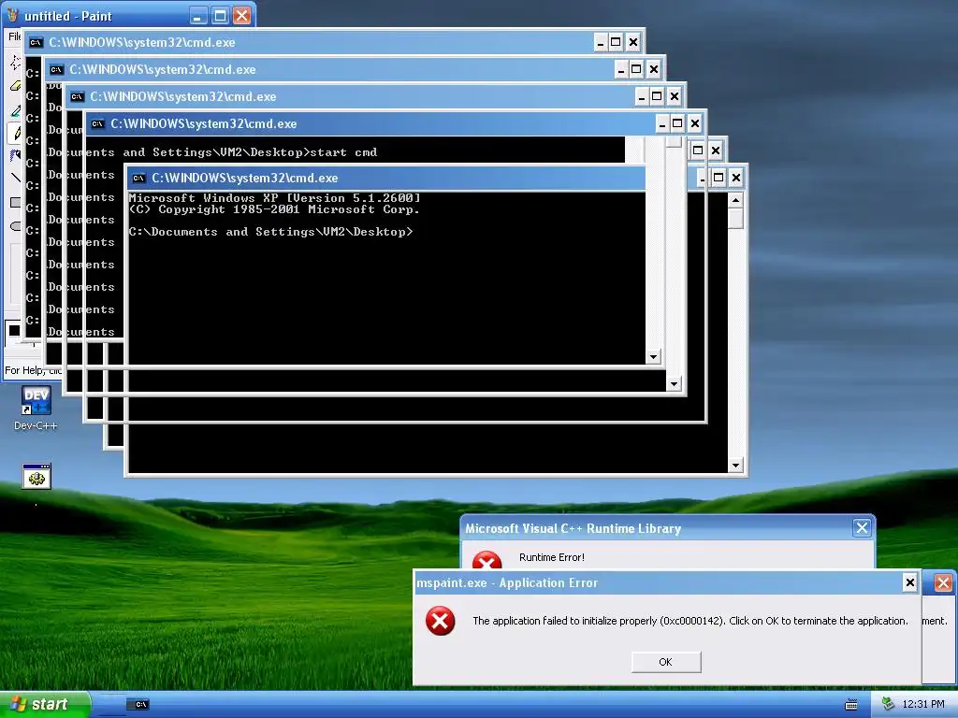Select the Airbrush tool in Paint
Viewport: 958px width, 718px height.
pos(15,155)
